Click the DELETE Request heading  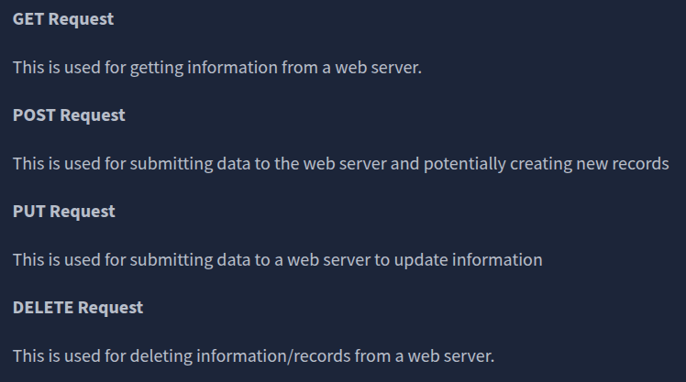(x=78, y=307)
